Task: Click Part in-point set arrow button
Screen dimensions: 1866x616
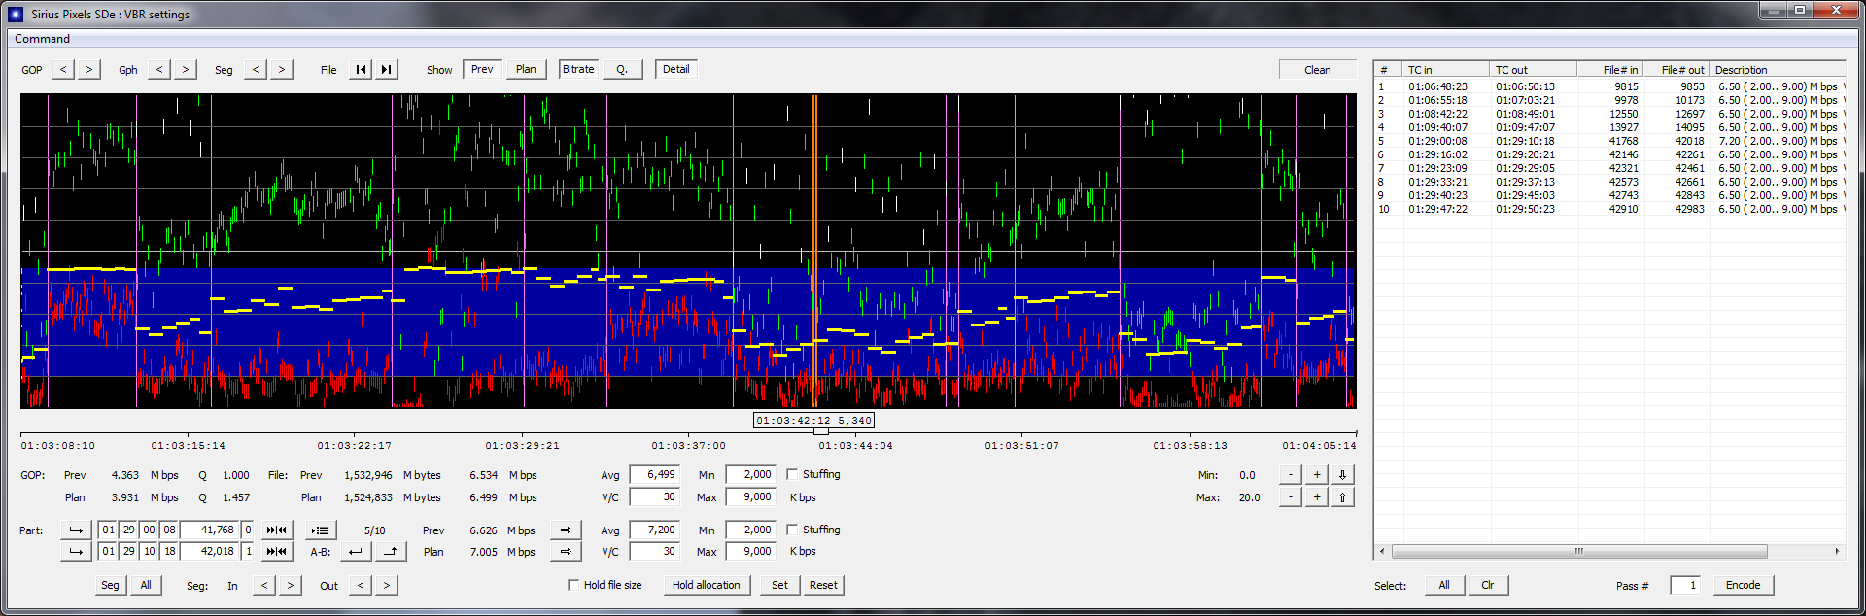Action: pos(76,530)
